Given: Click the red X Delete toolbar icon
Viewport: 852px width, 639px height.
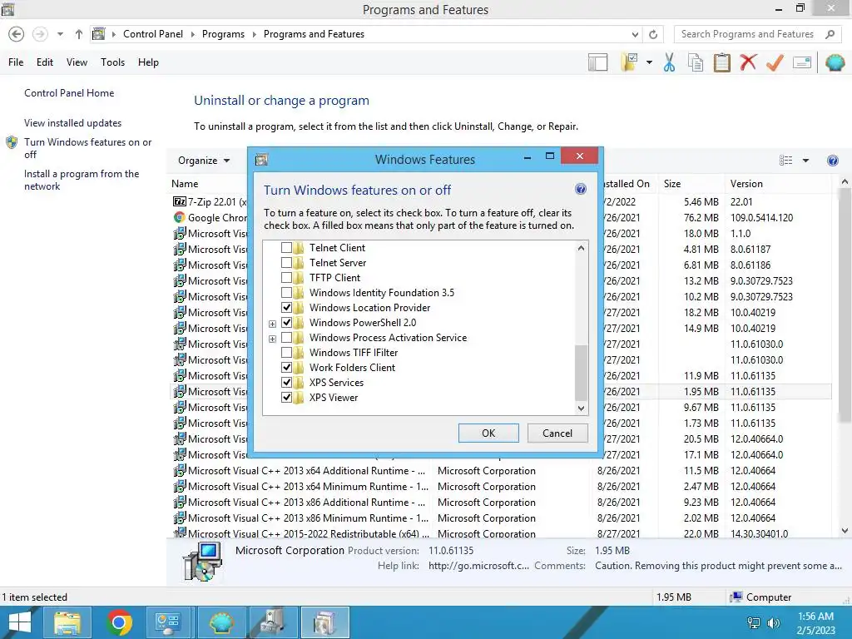Looking at the screenshot, I should tap(748, 62).
